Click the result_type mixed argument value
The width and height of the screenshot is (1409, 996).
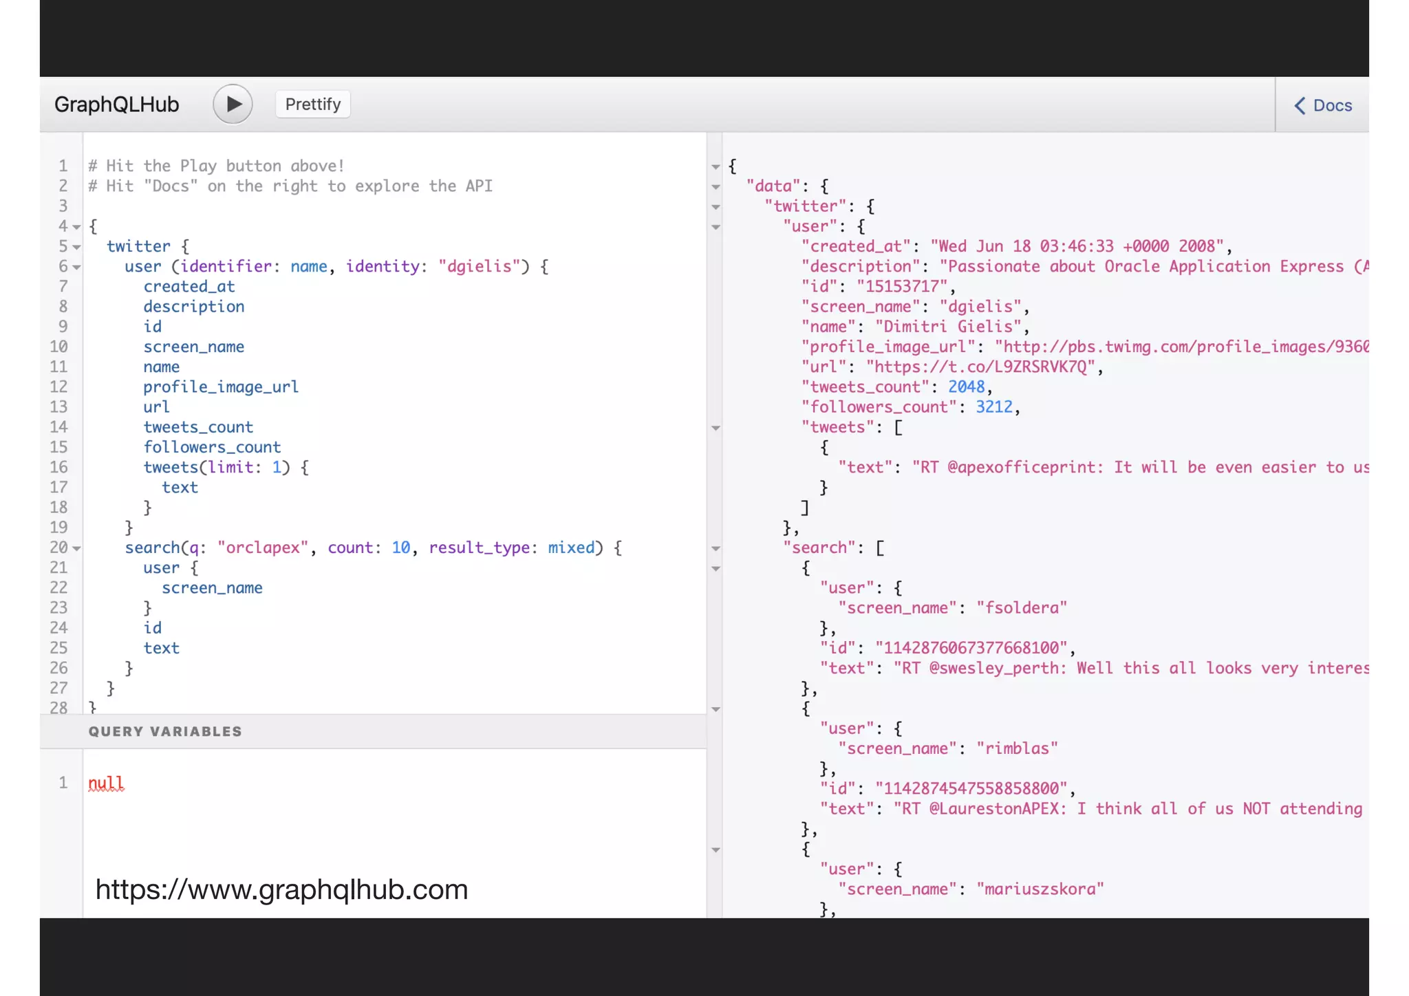point(571,548)
